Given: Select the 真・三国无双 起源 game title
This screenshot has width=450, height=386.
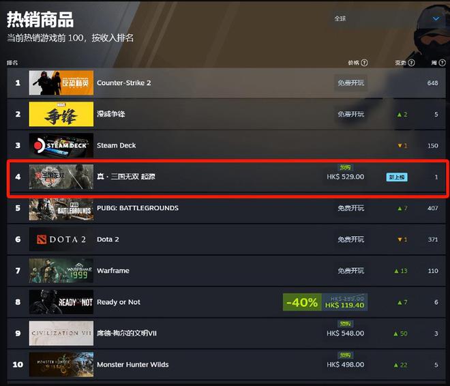Looking at the screenshot, I should click(x=126, y=177).
